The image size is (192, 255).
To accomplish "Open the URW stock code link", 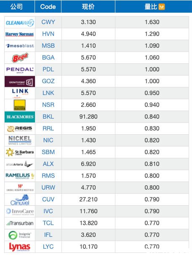I will pyautogui.click(x=48, y=187).
